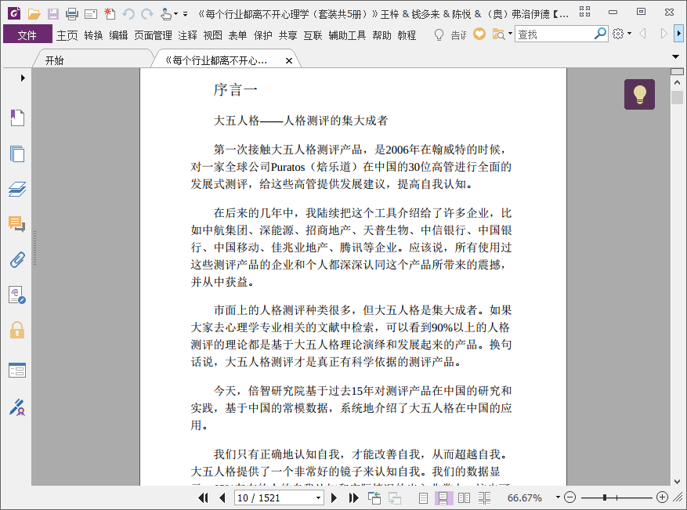Open the zoom percentage dropdown
The image size is (687, 510).
coord(558,497)
